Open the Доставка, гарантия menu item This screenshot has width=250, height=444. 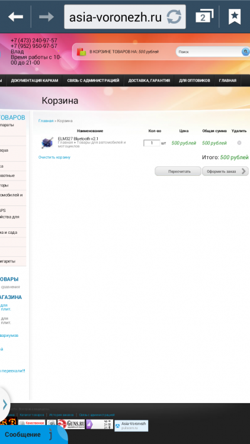click(149, 81)
